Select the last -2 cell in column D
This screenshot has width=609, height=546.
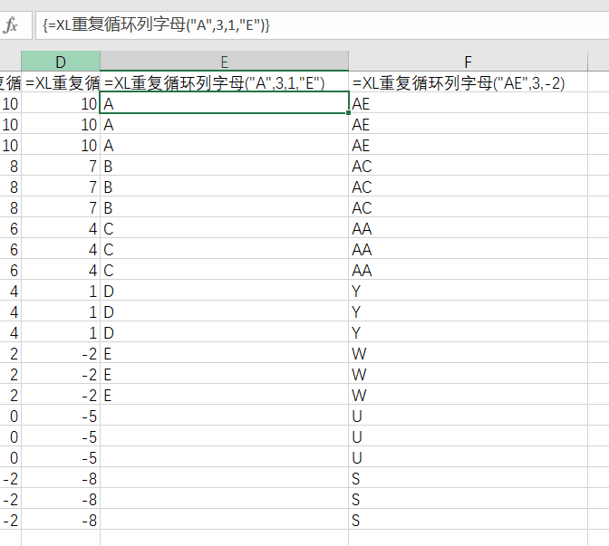[x=61, y=395]
